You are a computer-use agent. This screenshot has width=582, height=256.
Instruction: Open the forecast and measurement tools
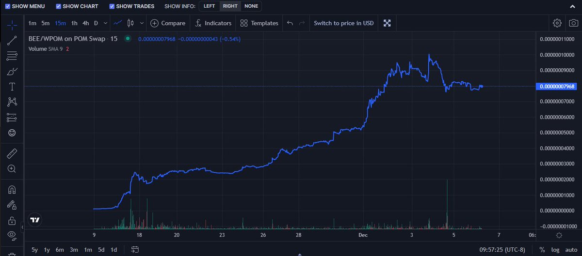click(12, 117)
